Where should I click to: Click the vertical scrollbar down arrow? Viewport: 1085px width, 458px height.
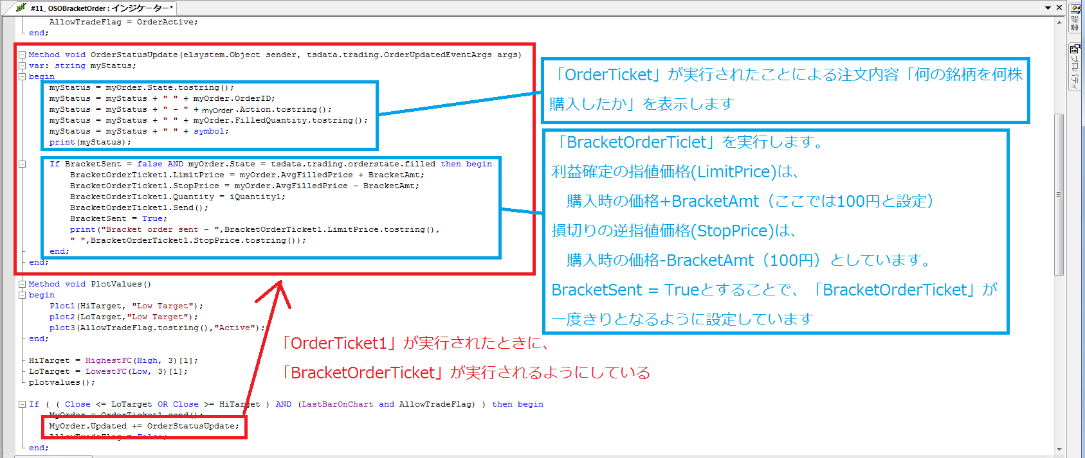pyautogui.click(x=1059, y=449)
